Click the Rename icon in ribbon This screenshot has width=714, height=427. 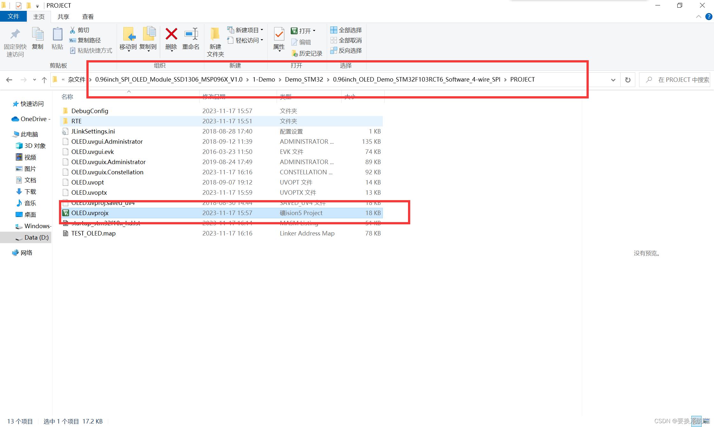pyautogui.click(x=191, y=34)
